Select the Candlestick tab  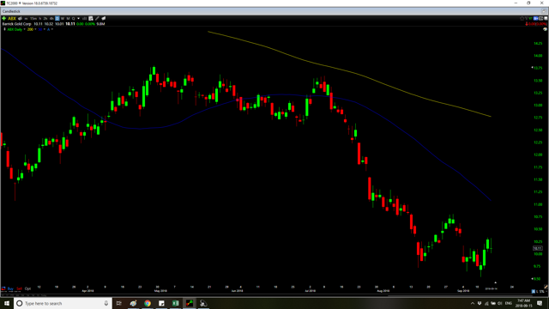(x=11, y=11)
